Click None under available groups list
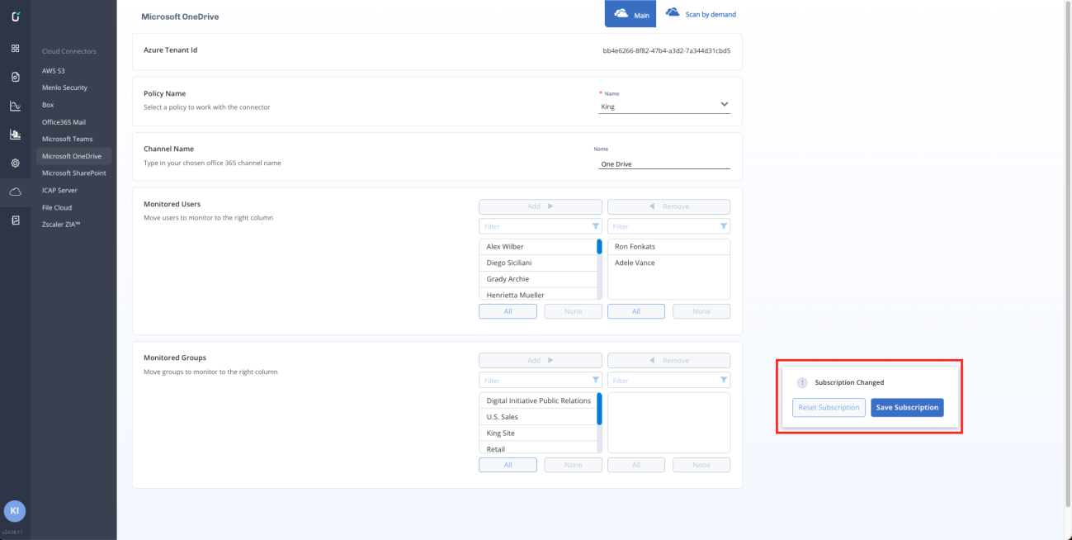The width and height of the screenshot is (1072, 540). (573, 465)
